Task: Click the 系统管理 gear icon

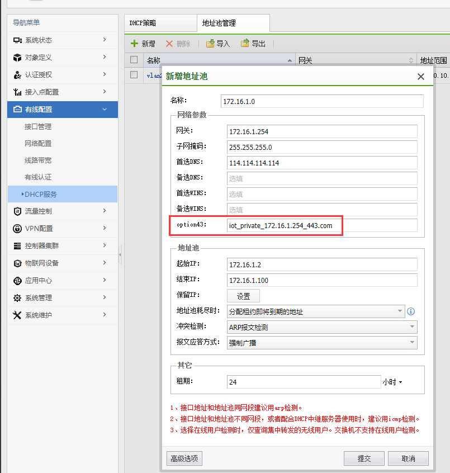Action: (17, 298)
